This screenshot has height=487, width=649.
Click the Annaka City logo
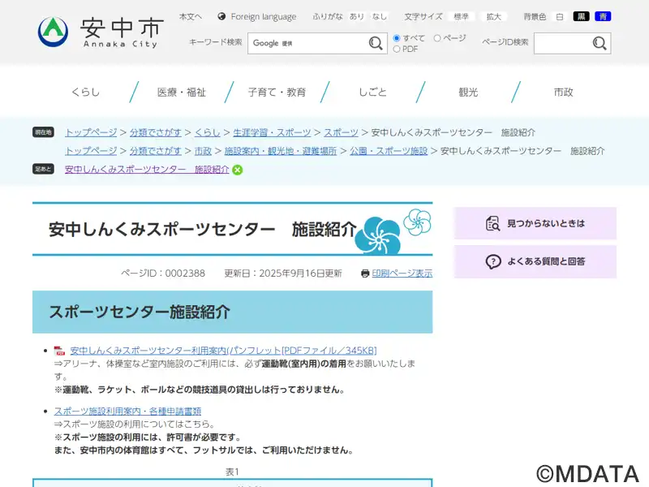pyautogui.click(x=100, y=31)
